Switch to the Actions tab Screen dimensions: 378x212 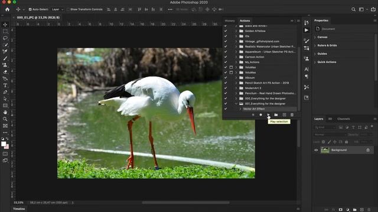pyautogui.click(x=245, y=21)
